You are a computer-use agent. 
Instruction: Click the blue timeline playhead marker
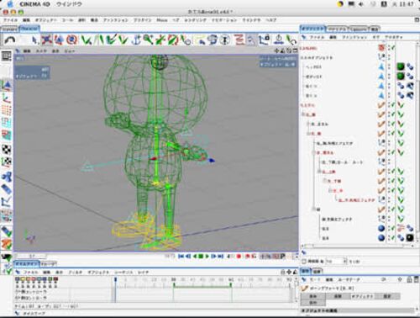[x=115, y=279]
